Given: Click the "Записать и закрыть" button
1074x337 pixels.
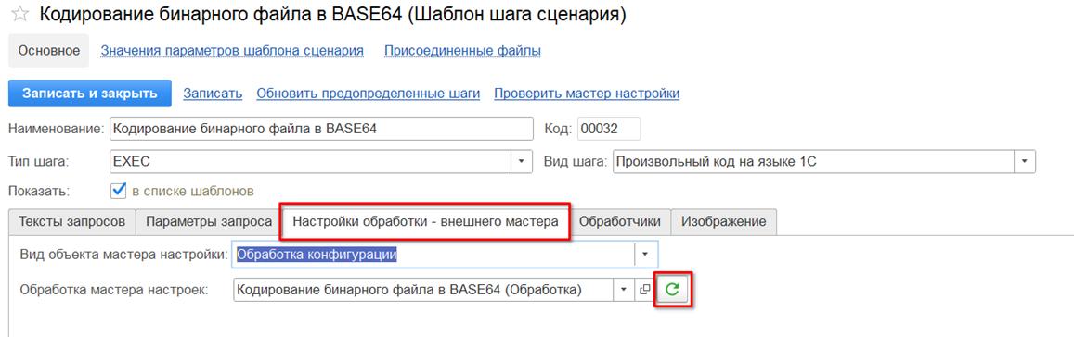Looking at the screenshot, I should pyautogui.click(x=90, y=94).
